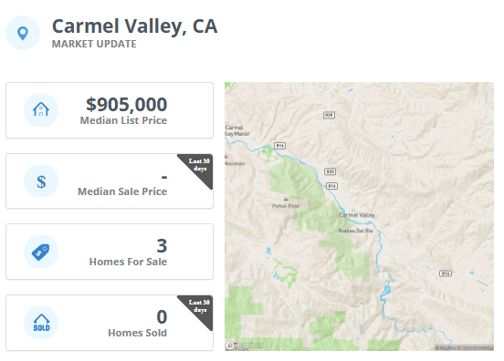Select the Median Sale Price card

point(110,181)
